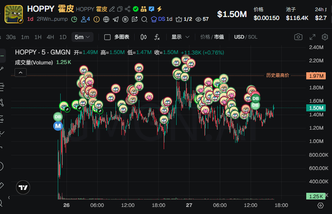Click the 成交量(Volume) indicator label
This screenshot has width=332, height=214.
tap(34, 63)
